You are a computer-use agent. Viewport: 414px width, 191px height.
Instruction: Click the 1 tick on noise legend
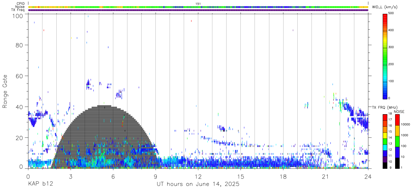point(402,168)
